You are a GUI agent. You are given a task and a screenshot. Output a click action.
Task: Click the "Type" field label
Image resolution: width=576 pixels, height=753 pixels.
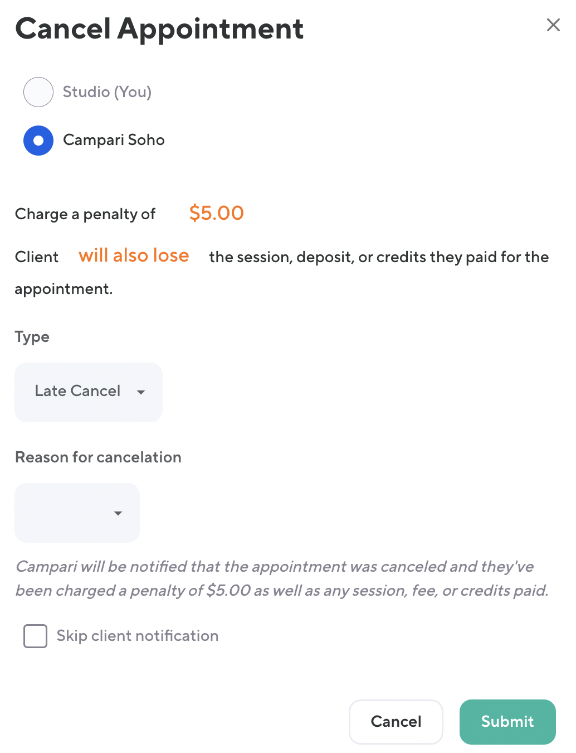pos(32,337)
